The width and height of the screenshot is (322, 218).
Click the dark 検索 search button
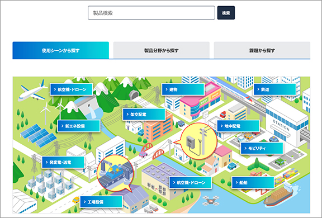point(226,13)
